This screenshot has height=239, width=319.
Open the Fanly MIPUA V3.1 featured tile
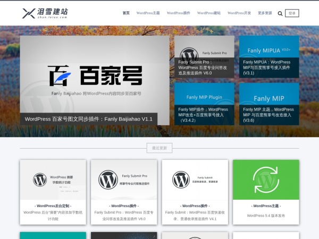(x=269, y=57)
